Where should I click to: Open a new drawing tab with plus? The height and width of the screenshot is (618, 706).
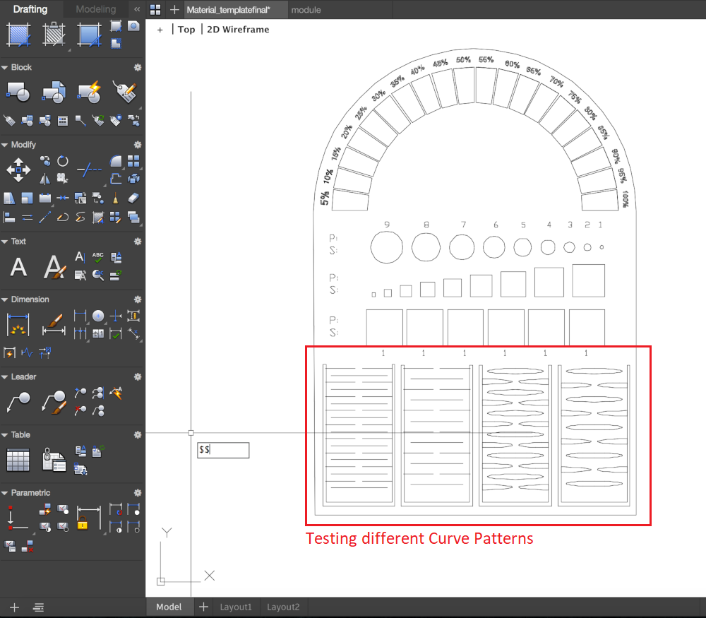point(174,9)
